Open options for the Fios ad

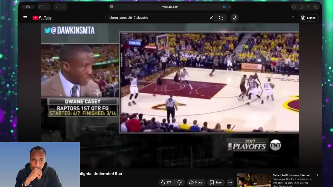317,176
